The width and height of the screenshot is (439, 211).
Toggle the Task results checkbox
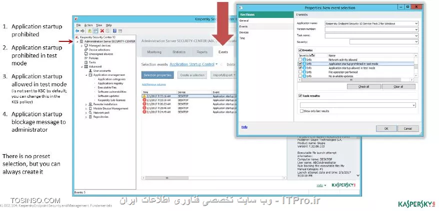click(300, 96)
